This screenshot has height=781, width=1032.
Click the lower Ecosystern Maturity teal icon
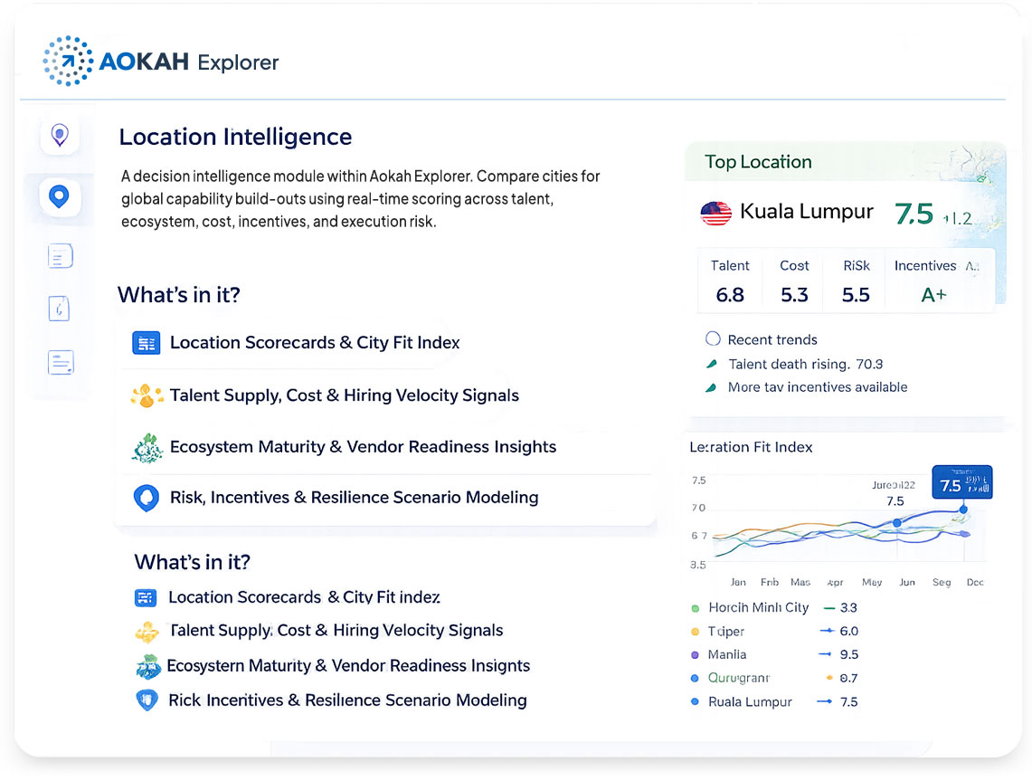coord(148,666)
